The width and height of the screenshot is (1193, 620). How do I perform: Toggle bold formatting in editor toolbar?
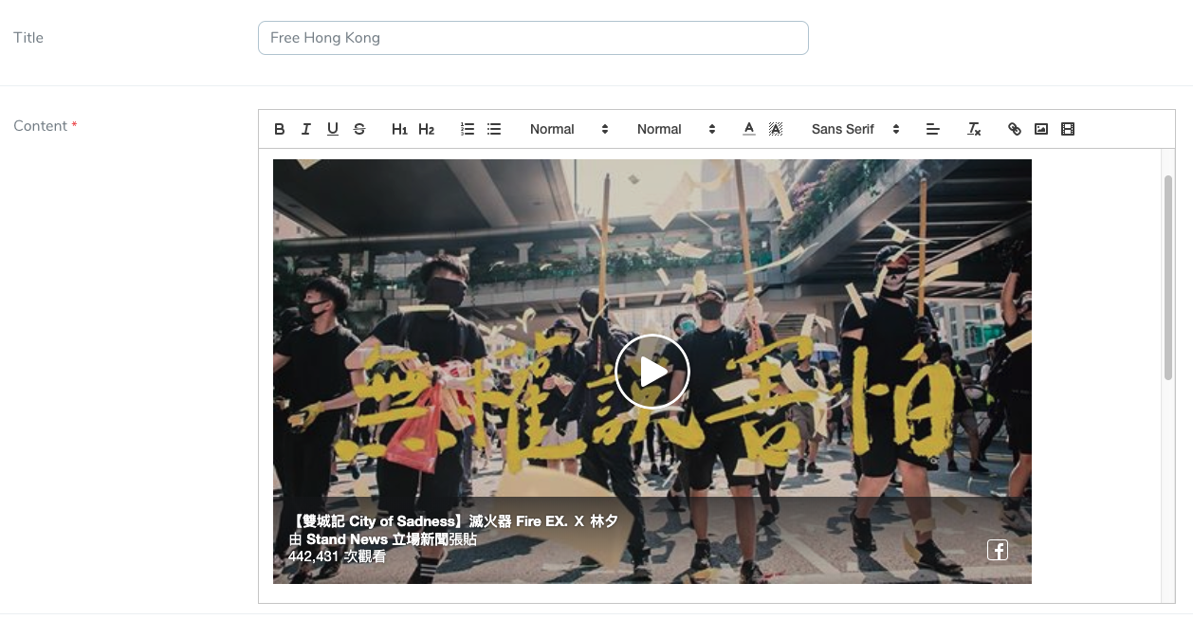tap(280, 129)
